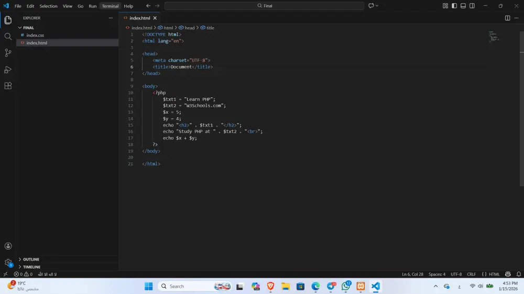Click the editor vertical scrollbar
The image size is (524, 294).
tap(522, 108)
